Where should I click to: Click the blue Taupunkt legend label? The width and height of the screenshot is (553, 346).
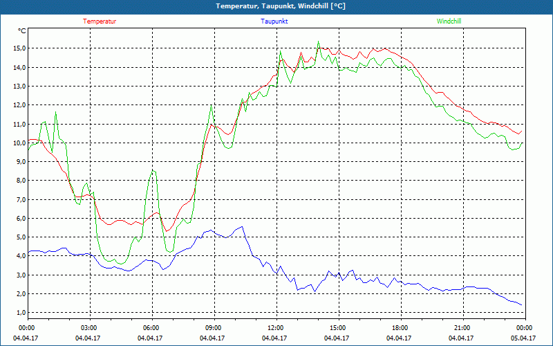click(x=274, y=21)
